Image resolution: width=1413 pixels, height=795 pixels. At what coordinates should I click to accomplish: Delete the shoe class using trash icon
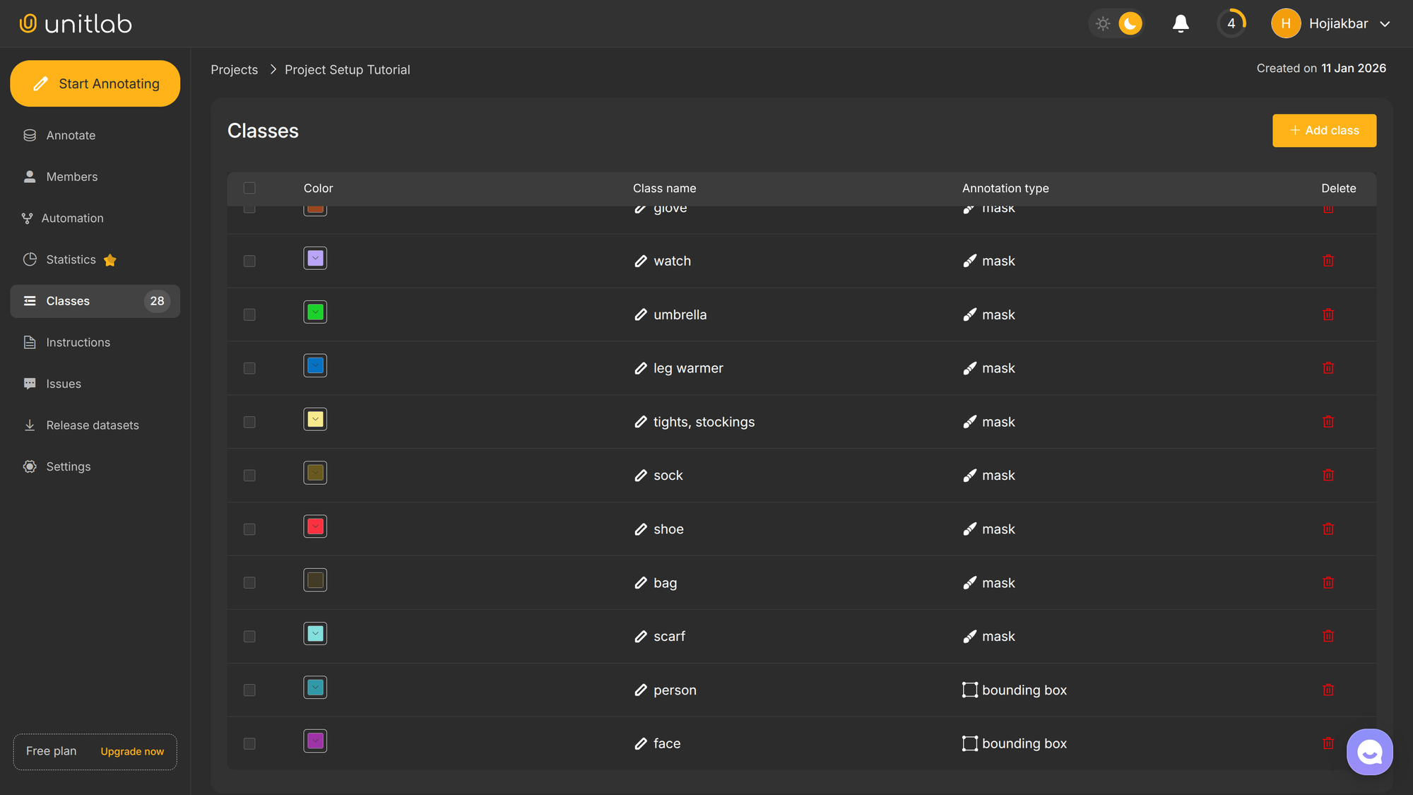tap(1328, 529)
